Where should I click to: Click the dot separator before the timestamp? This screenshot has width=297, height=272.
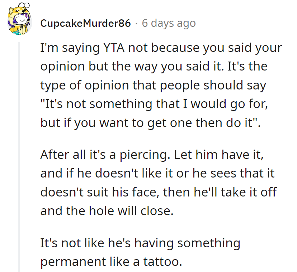point(136,24)
